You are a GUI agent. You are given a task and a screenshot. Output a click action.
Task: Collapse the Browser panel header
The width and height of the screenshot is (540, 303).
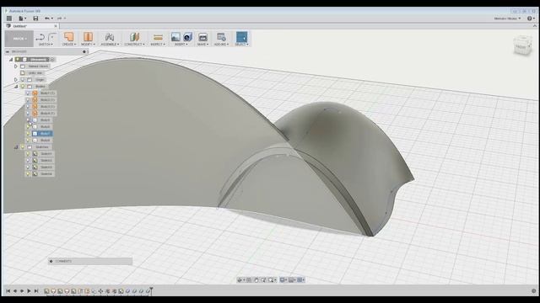tap(8, 52)
